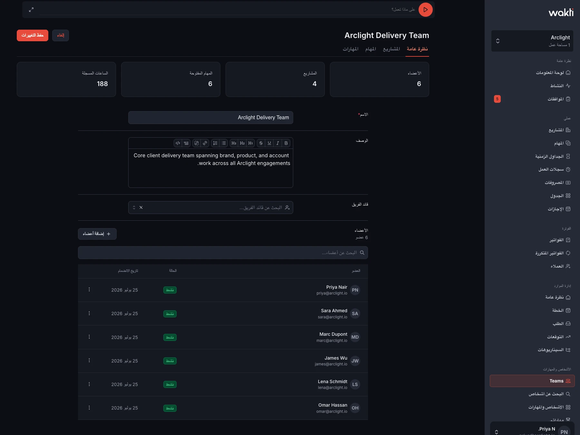Click the Logged hours card showing 188
Viewport: 580px width, 435px height.
[66, 79]
